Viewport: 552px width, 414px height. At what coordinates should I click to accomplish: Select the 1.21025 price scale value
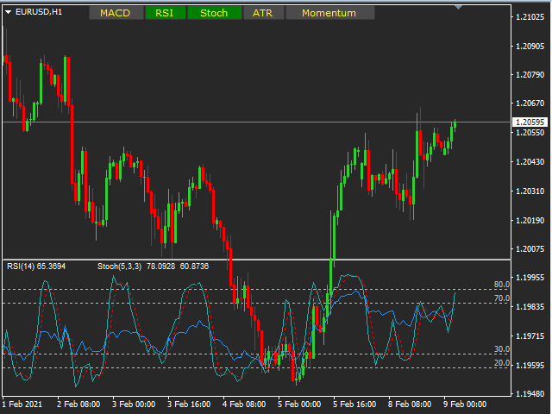(x=530, y=17)
